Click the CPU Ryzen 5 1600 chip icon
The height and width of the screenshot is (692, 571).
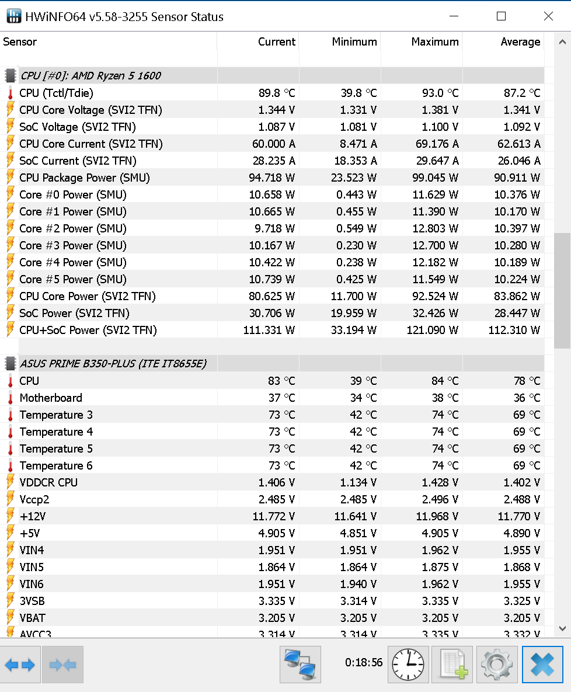[x=10, y=75]
